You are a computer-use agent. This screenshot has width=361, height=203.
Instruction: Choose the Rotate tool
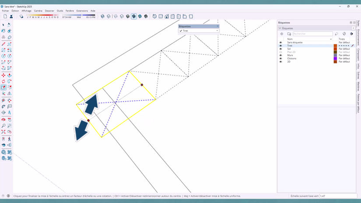pos(4,81)
